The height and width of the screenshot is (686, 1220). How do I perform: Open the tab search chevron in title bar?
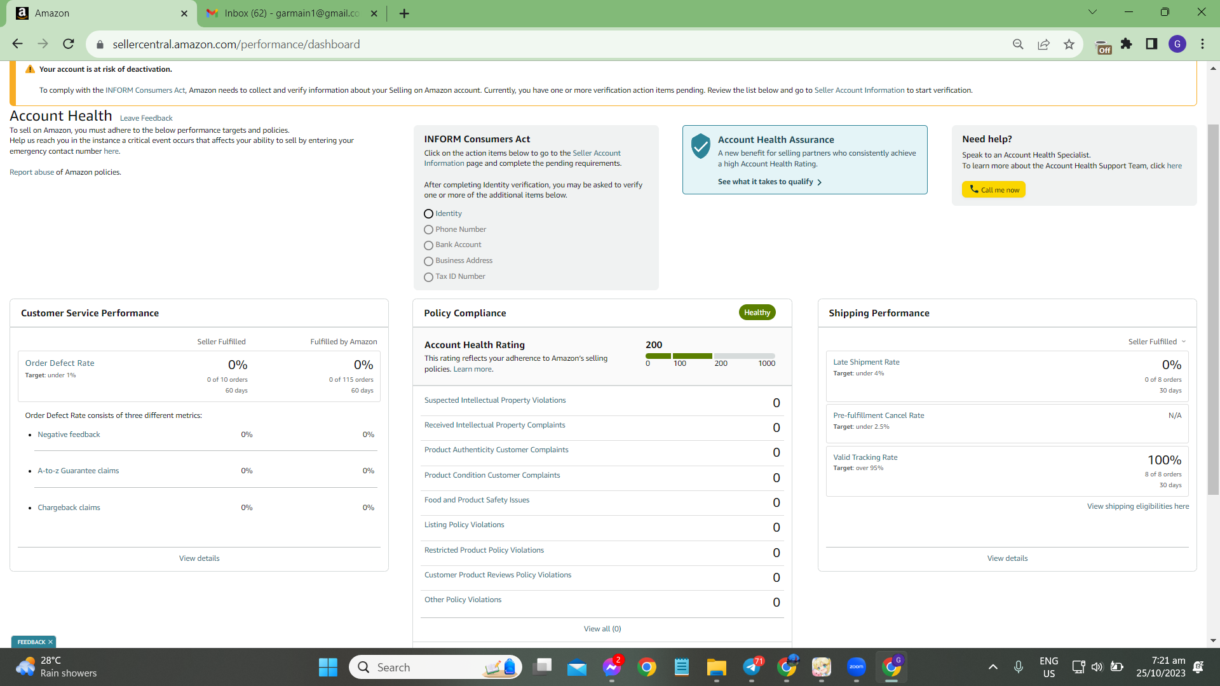pyautogui.click(x=1093, y=12)
